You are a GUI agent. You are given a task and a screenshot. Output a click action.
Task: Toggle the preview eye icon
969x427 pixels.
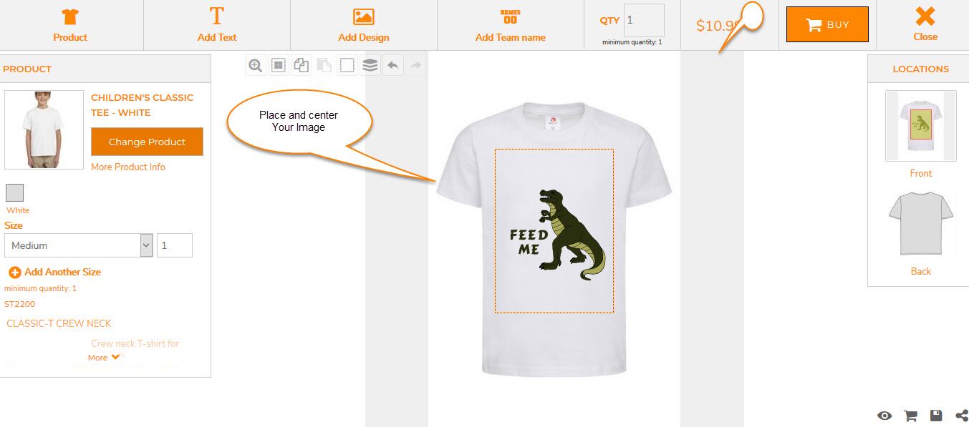click(884, 416)
